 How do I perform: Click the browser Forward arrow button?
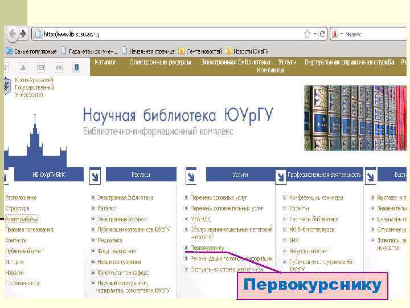click(23, 34)
